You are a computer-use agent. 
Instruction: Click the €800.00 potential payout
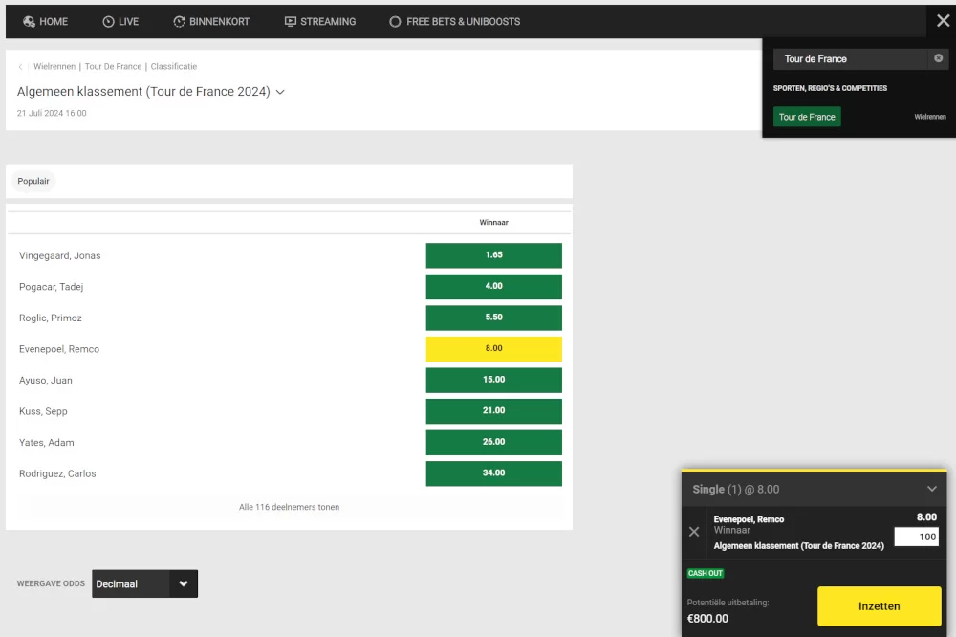pyautogui.click(x=707, y=618)
